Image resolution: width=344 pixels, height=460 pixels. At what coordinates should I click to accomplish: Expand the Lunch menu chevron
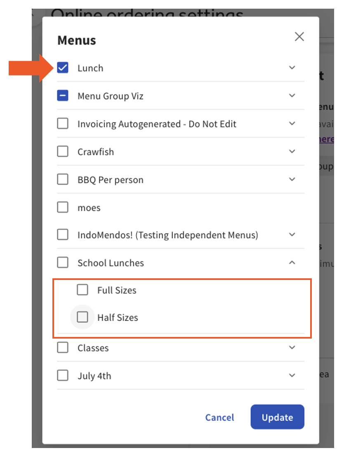point(292,68)
